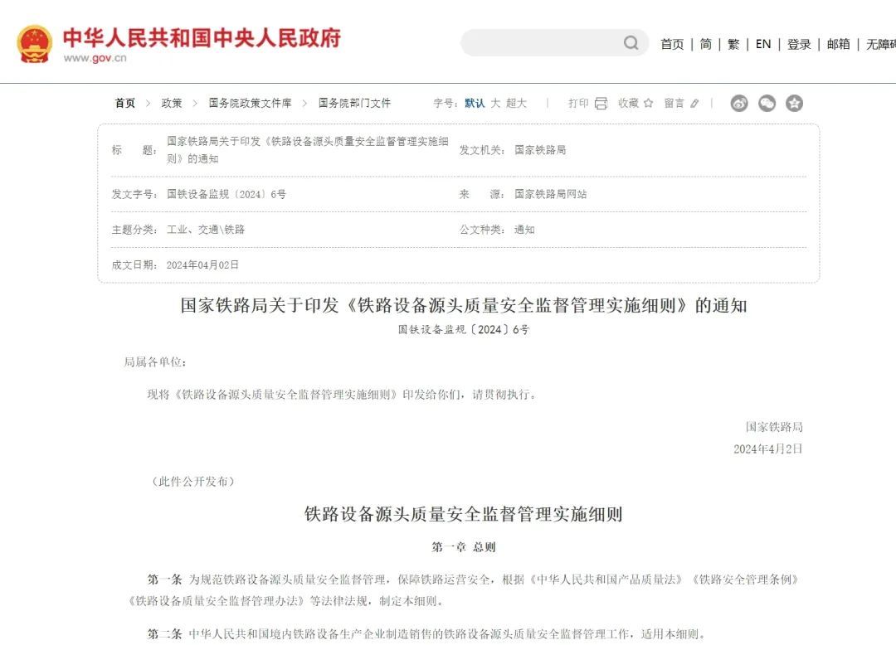This screenshot has width=896, height=645.
Task: Switch display to 繁 traditional Chinese
Action: tap(733, 44)
